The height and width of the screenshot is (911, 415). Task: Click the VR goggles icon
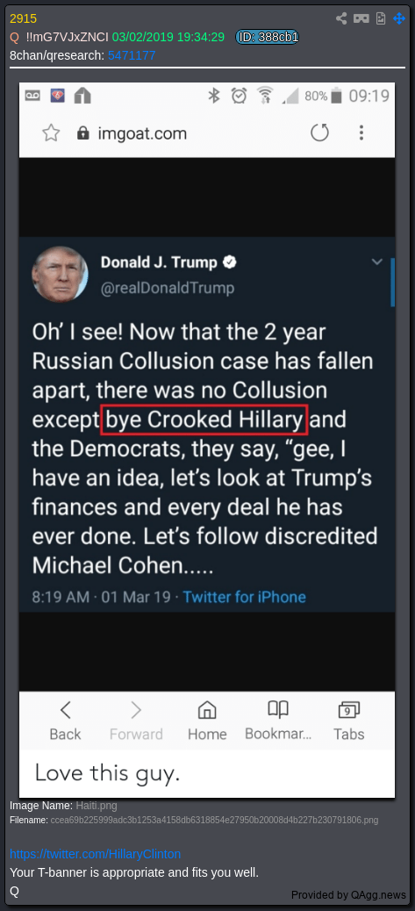pyautogui.click(x=361, y=18)
